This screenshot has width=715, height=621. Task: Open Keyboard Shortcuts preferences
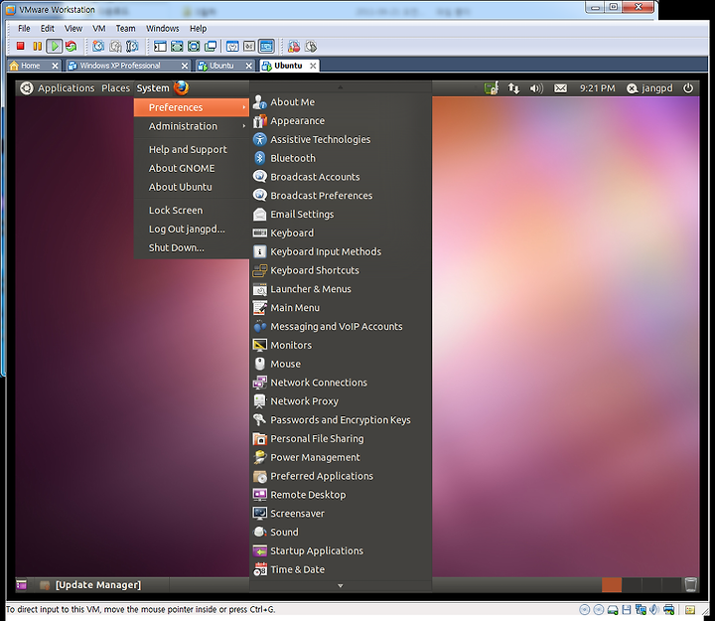click(x=341, y=270)
